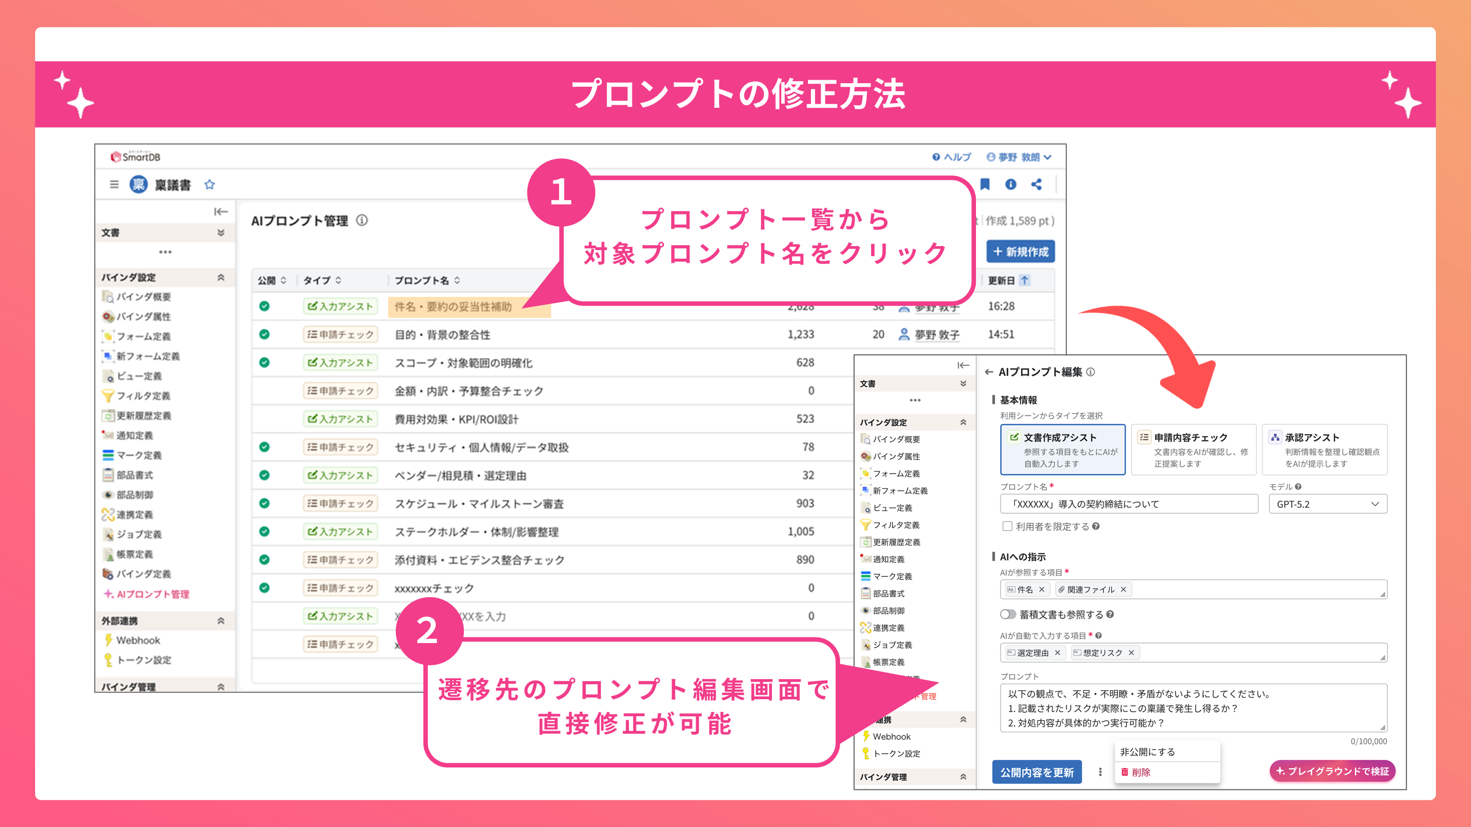
Task: Remove the 想定リスク tag
Action: pos(1131,653)
